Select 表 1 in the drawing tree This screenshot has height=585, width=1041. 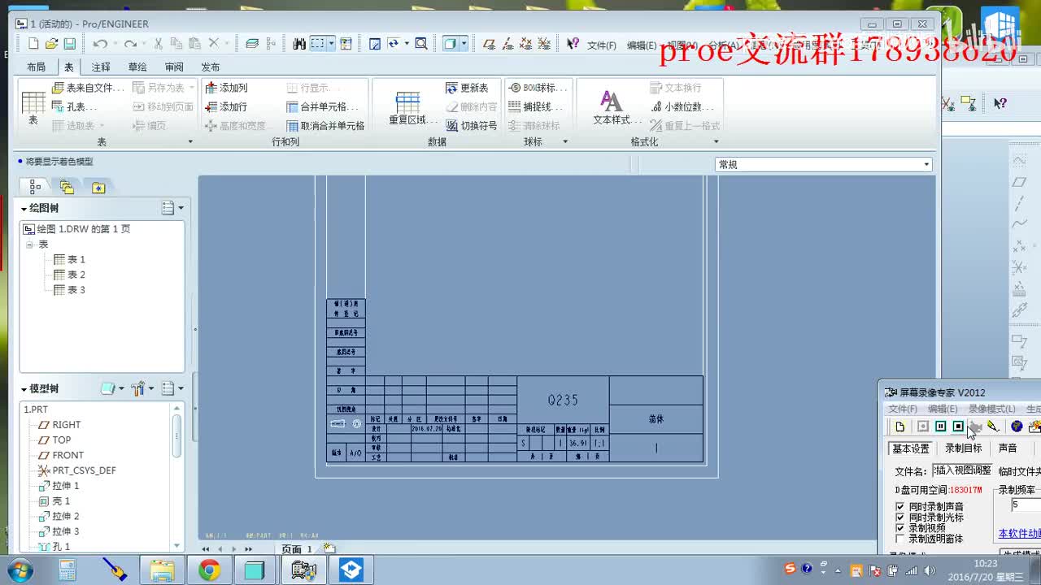pyautogui.click(x=69, y=259)
